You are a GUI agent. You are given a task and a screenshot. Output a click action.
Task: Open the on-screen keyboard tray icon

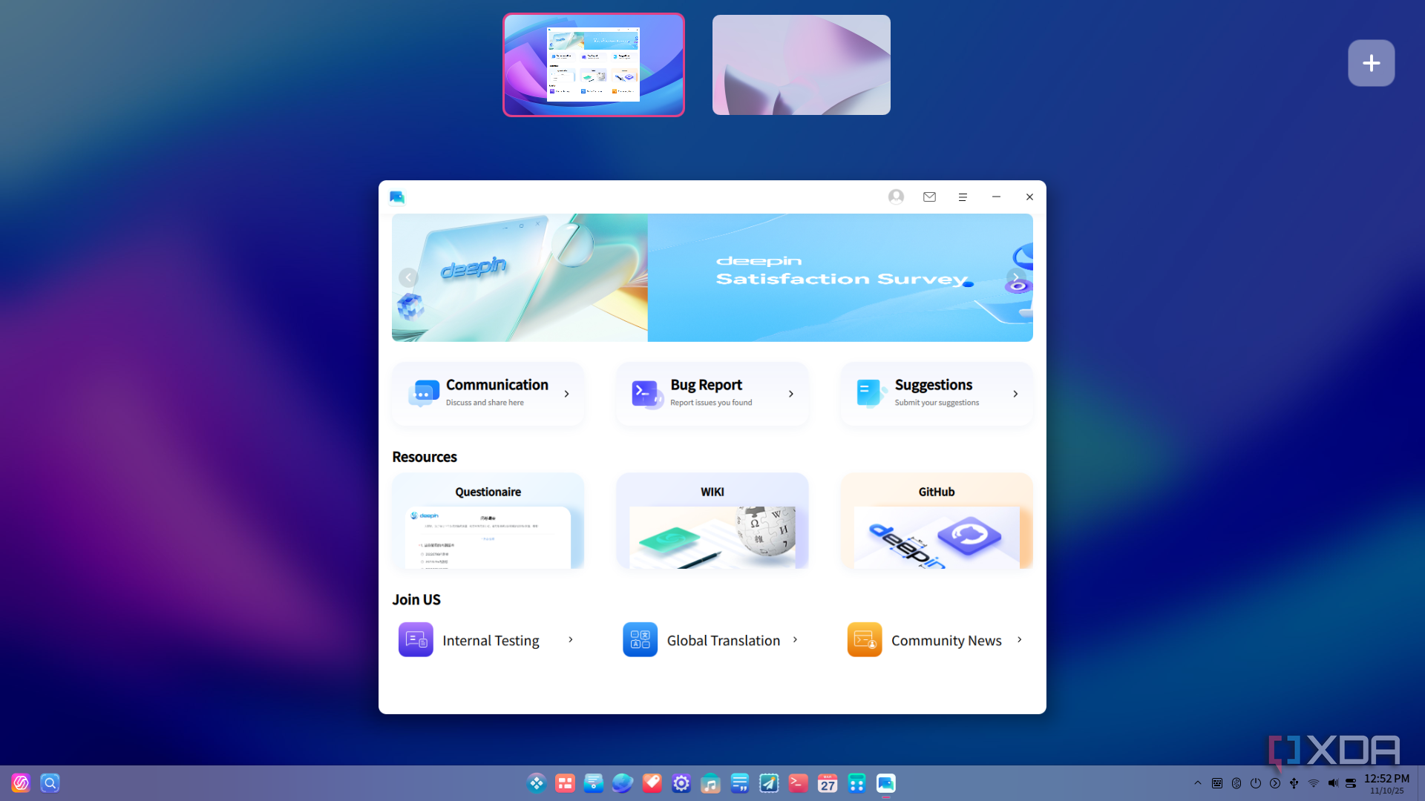[1217, 783]
